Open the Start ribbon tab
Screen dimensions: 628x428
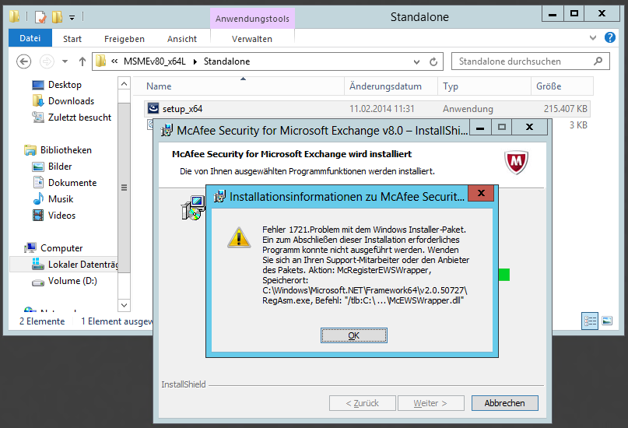(72, 39)
